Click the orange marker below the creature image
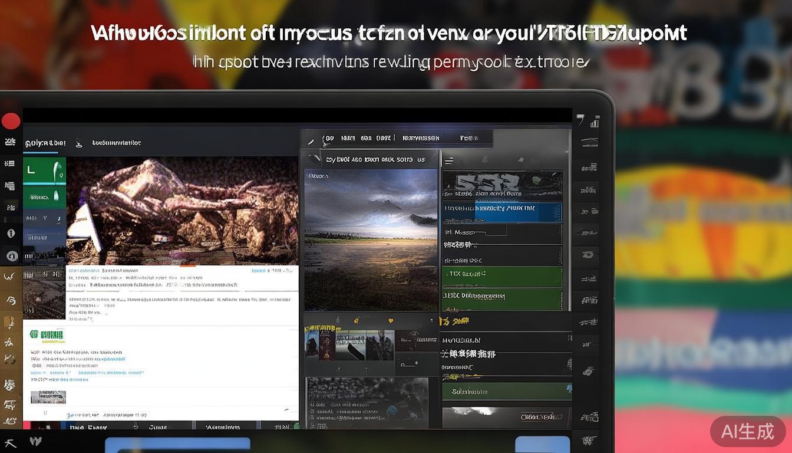792x453 pixels. coord(187,265)
